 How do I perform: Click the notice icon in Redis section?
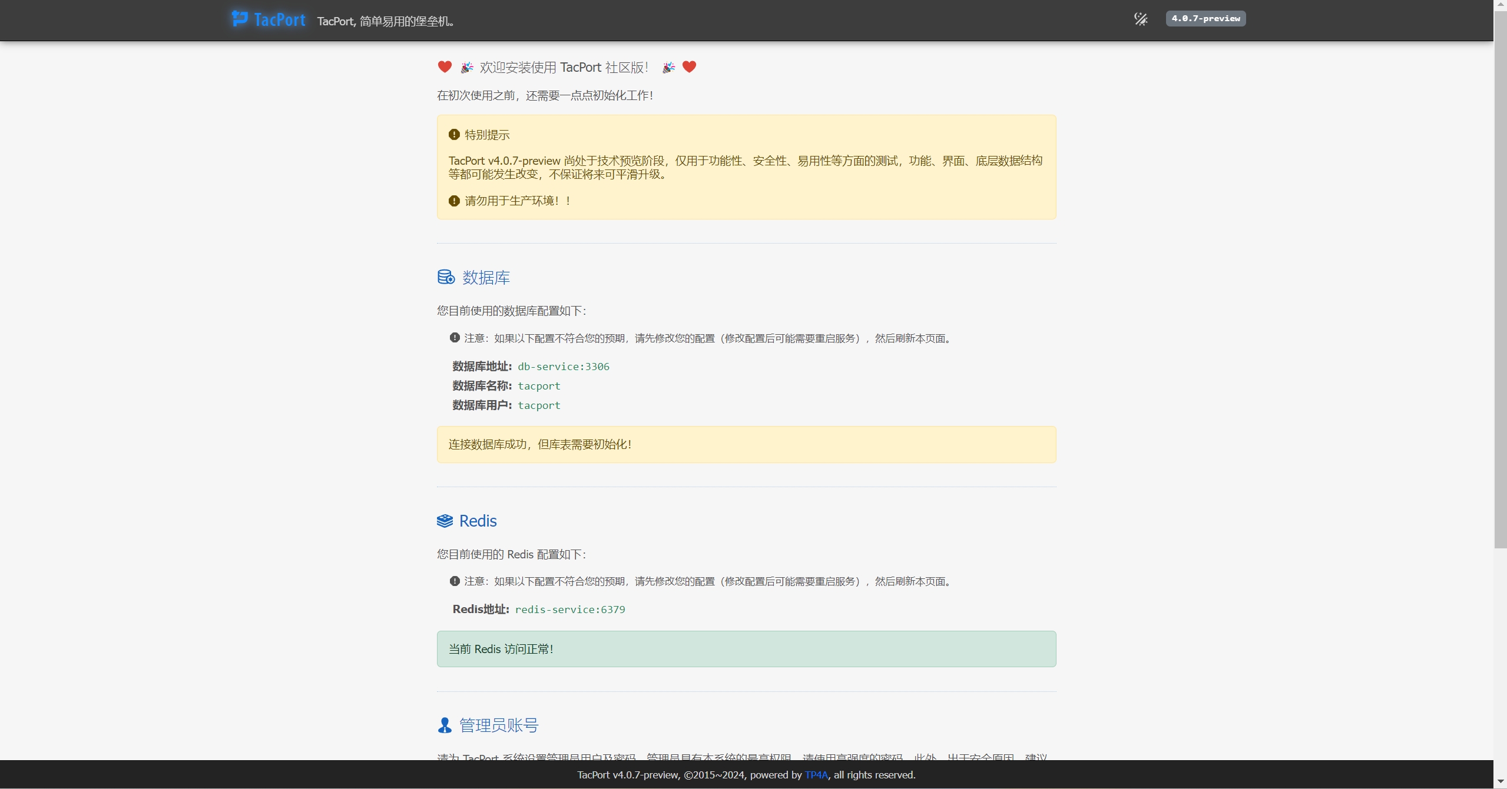point(455,581)
